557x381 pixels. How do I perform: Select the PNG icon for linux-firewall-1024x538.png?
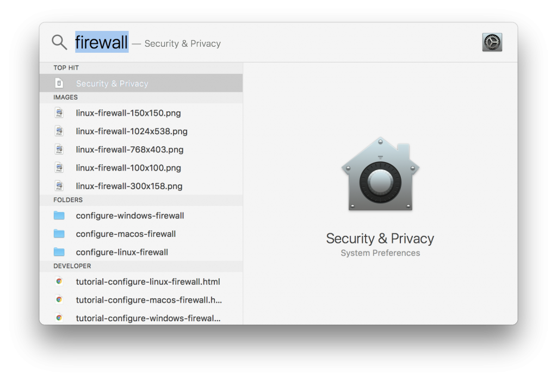pyautogui.click(x=60, y=131)
